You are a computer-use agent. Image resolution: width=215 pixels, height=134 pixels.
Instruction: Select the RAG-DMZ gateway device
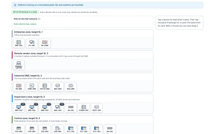coord(71,87)
